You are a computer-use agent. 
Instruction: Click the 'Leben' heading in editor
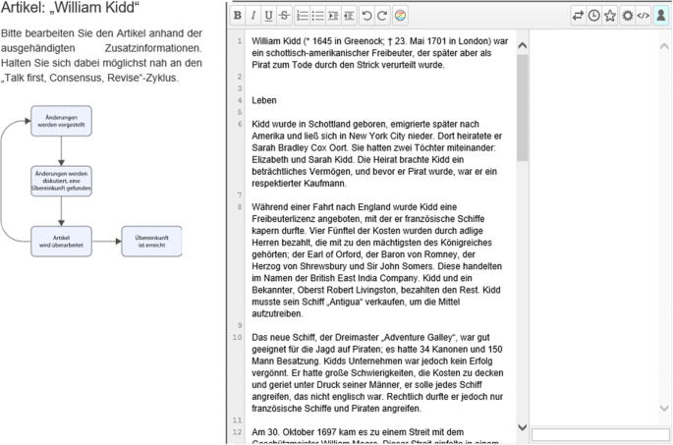click(x=264, y=100)
